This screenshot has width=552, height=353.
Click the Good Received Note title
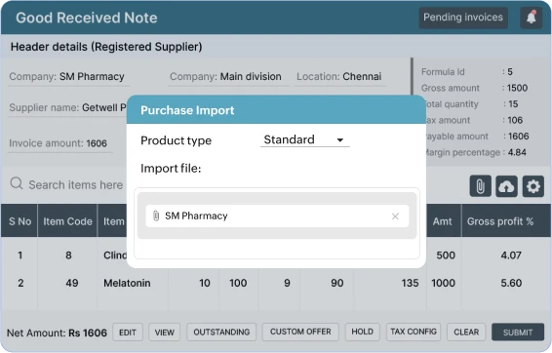87,18
